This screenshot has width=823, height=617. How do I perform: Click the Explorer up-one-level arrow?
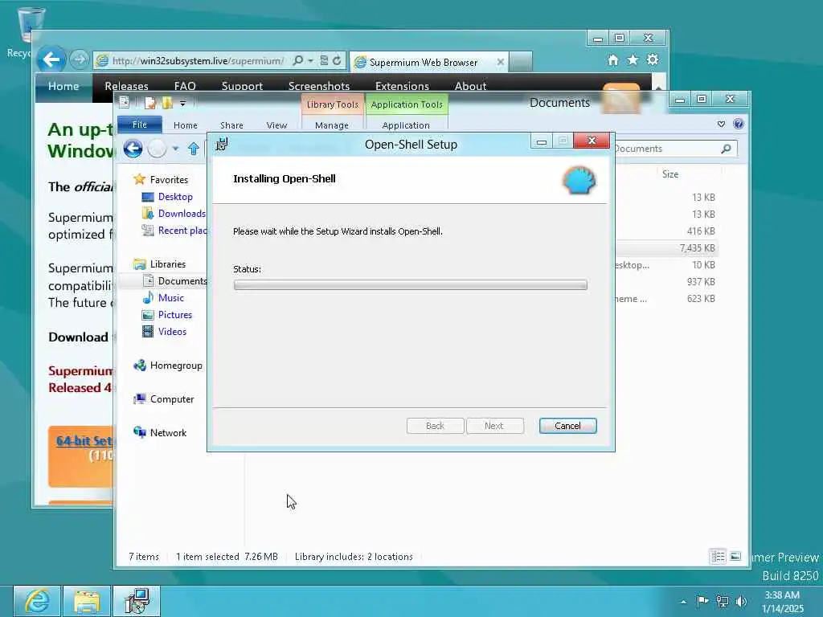pyautogui.click(x=194, y=149)
